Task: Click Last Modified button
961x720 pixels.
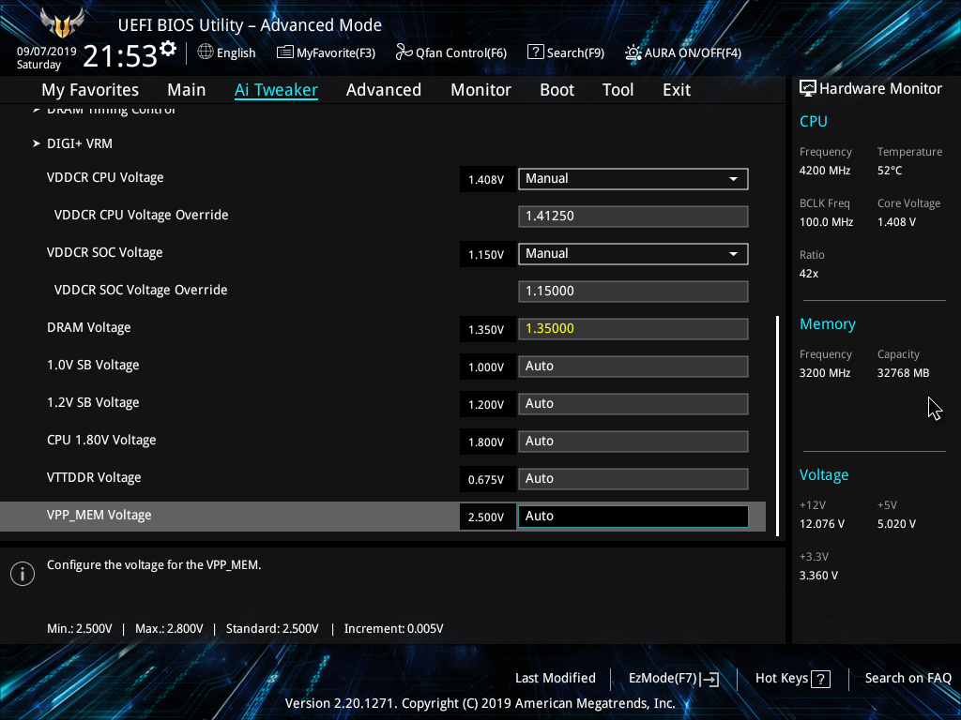Action: 556,679
